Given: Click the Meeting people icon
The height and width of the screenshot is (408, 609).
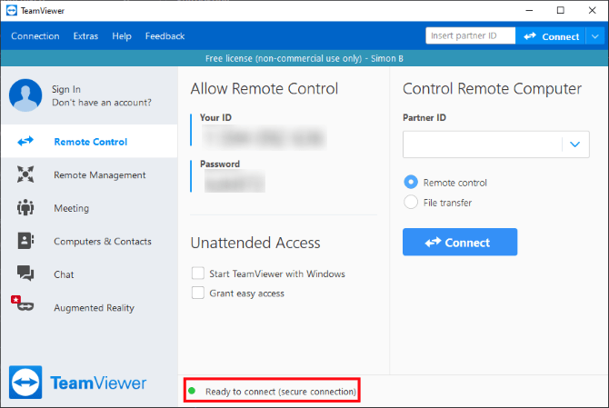Looking at the screenshot, I should pos(25,208).
